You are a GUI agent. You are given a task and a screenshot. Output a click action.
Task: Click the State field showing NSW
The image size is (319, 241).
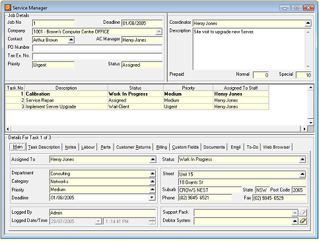coord(262,190)
